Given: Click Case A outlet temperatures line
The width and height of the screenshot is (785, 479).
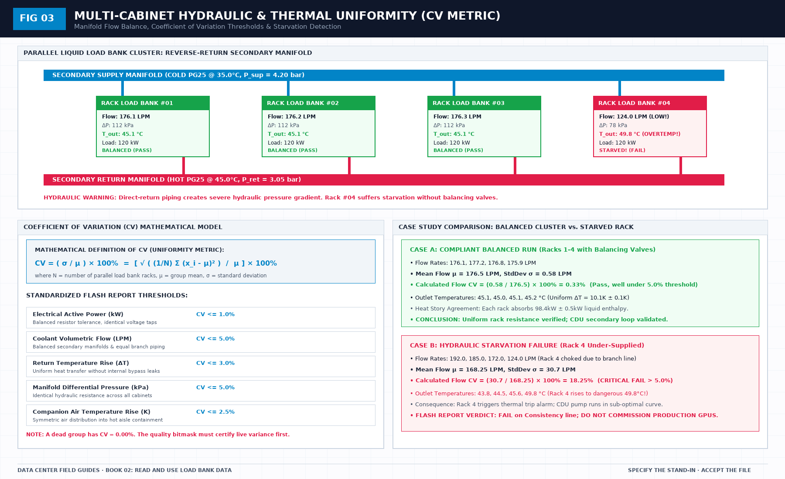Looking at the screenshot, I should [x=519, y=298].
